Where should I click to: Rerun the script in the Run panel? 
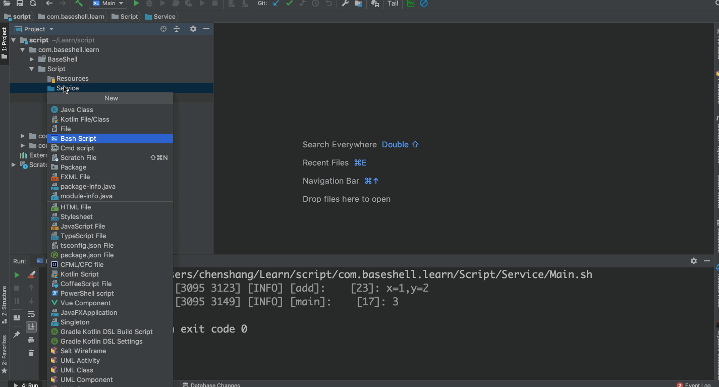coord(17,275)
